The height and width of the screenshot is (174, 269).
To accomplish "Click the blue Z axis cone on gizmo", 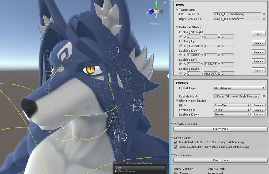I will (151, 12).
